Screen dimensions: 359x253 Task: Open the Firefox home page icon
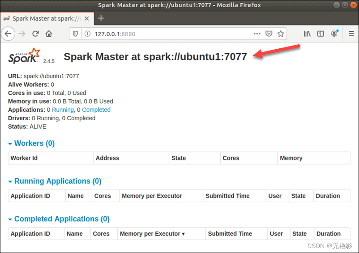pos(49,34)
